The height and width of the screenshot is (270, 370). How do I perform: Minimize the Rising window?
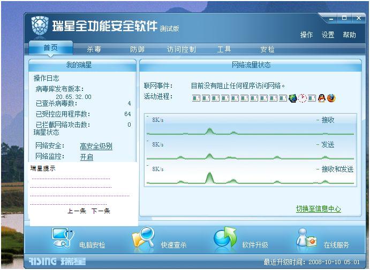(331, 18)
